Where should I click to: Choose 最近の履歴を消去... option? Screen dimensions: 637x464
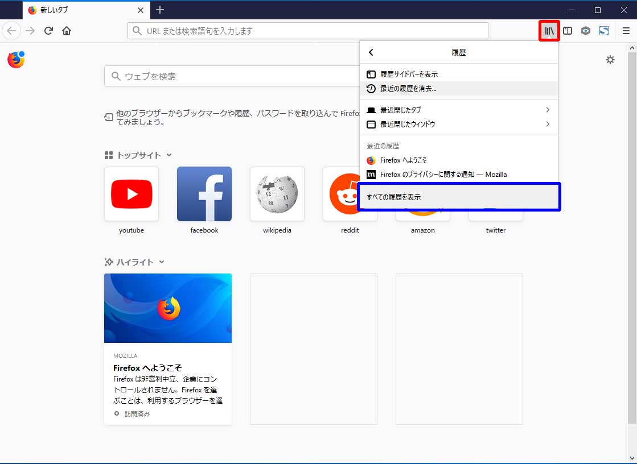click(459, 89)
